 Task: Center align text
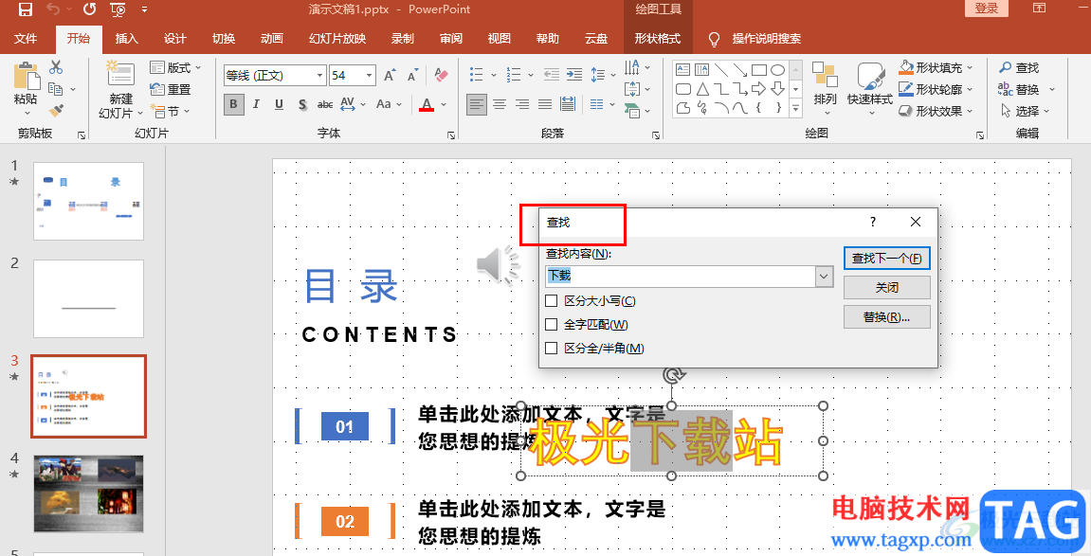coord(500,104)
